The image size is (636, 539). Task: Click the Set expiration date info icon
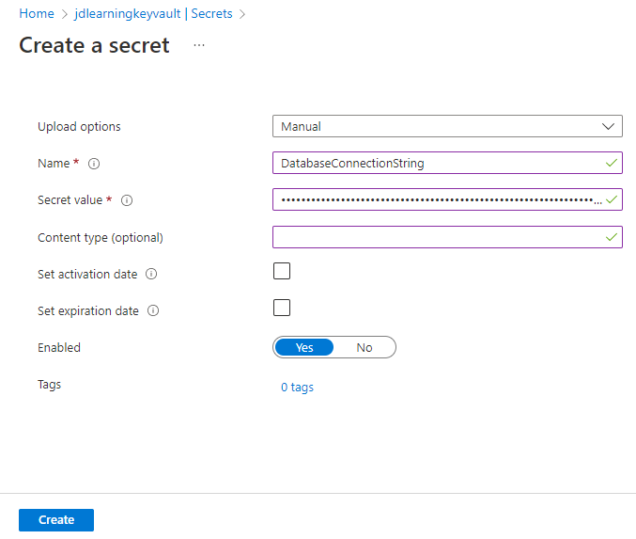[x=153, y=310]
